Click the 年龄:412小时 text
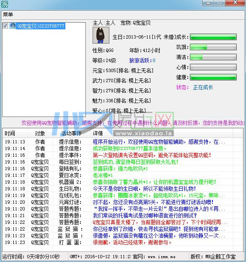The height and width of the screenshot is (262, 246). [145, 50]
